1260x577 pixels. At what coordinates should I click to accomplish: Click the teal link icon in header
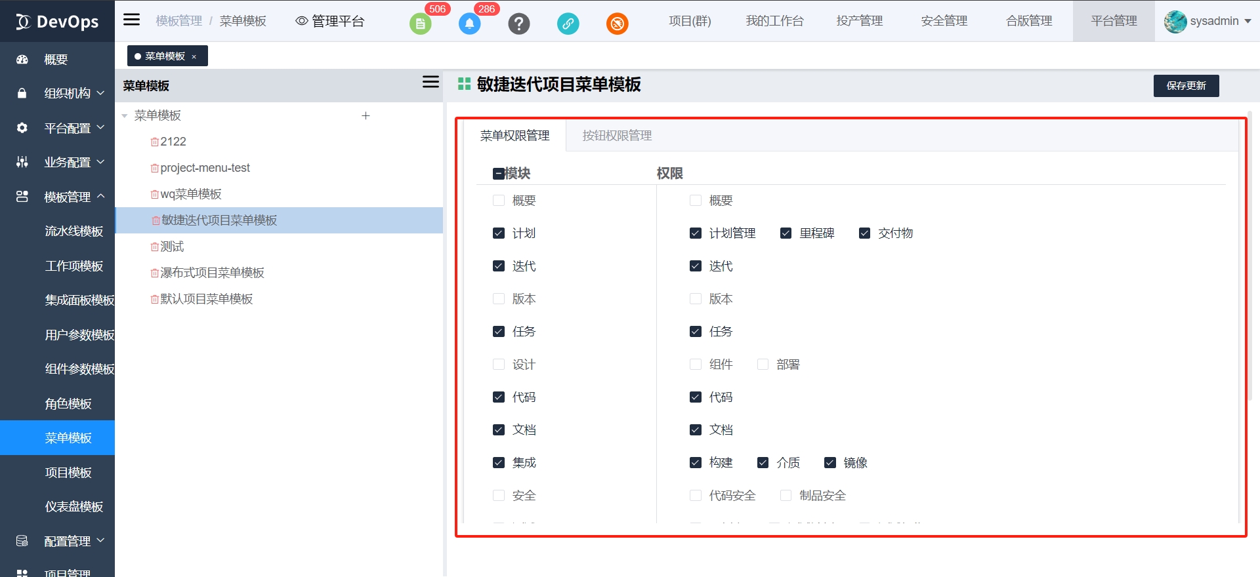(x=568, y=24)
